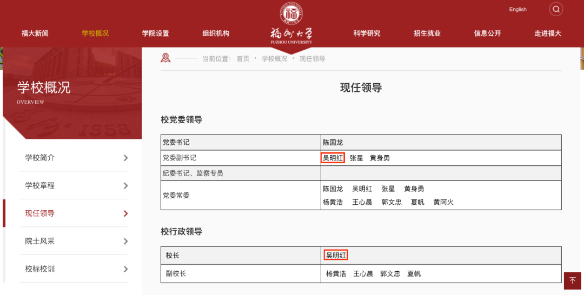Open 招生就业 menu

click(427, 33)
